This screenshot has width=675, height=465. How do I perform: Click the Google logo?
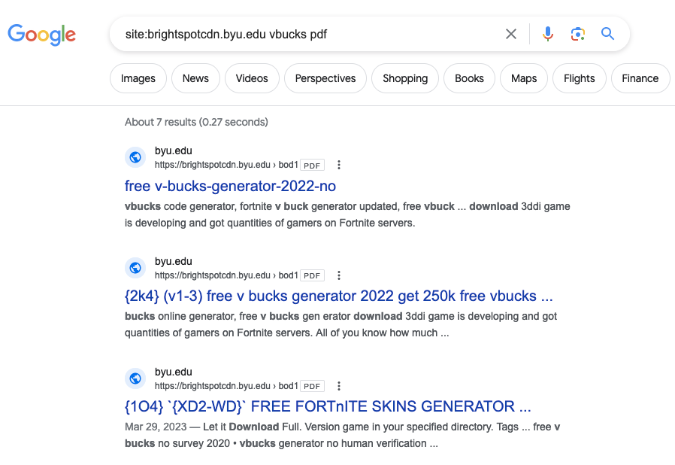(x=42, y=35)
